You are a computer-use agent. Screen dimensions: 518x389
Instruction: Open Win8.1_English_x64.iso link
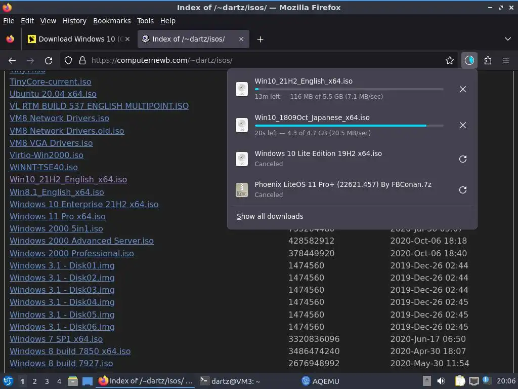(x=57, y=192)
